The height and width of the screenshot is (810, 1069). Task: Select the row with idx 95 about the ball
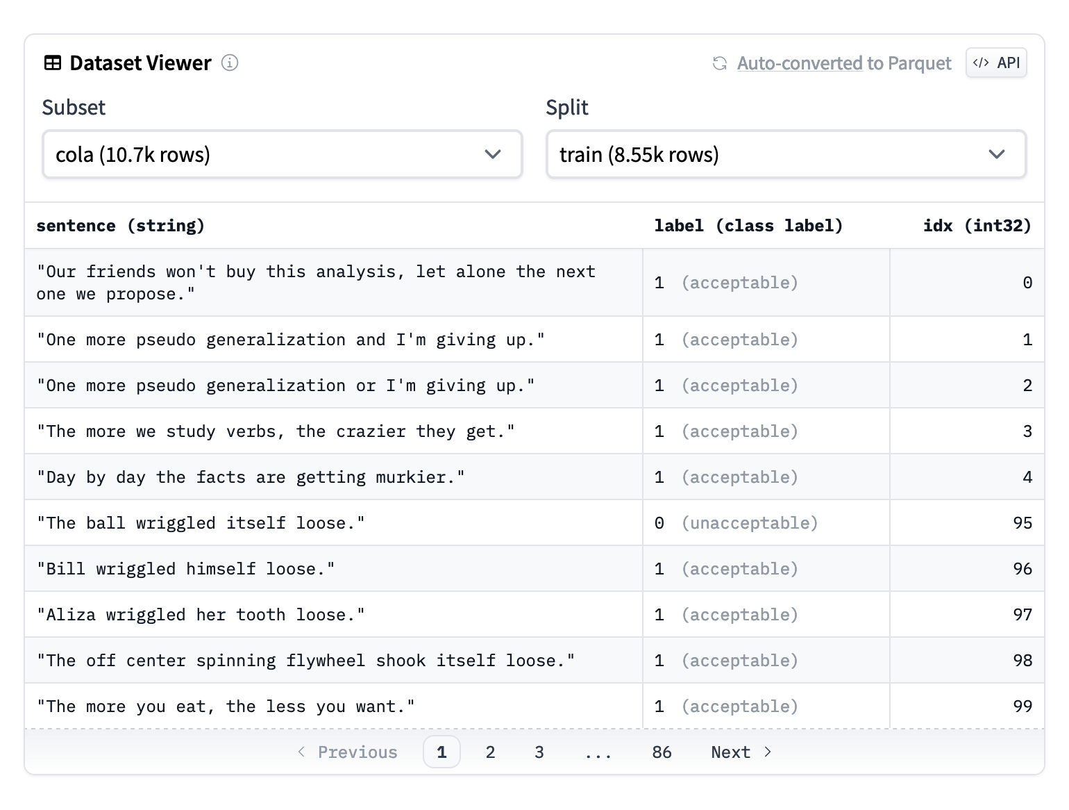click(x=333, y=522)
